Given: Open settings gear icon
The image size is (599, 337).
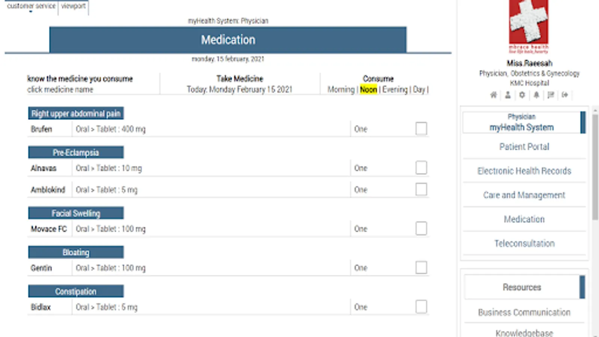Looking at the screenshot, I should (x=522, y=95).
